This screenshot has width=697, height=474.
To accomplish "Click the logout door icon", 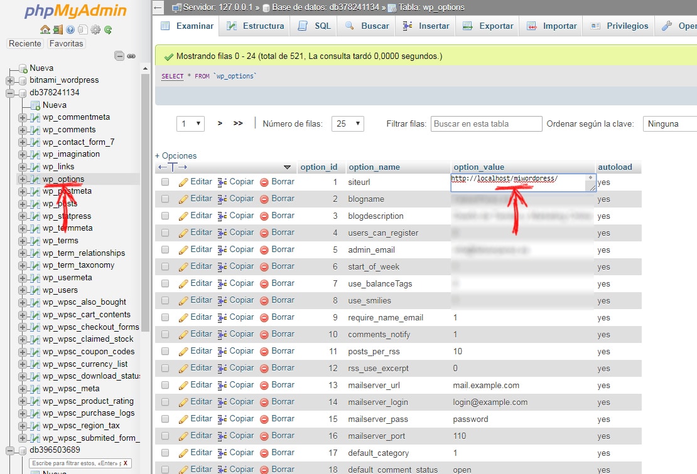I will tap(57, 29).
